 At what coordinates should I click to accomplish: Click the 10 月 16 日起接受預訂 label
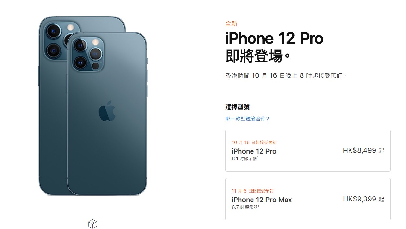(254, 142)
